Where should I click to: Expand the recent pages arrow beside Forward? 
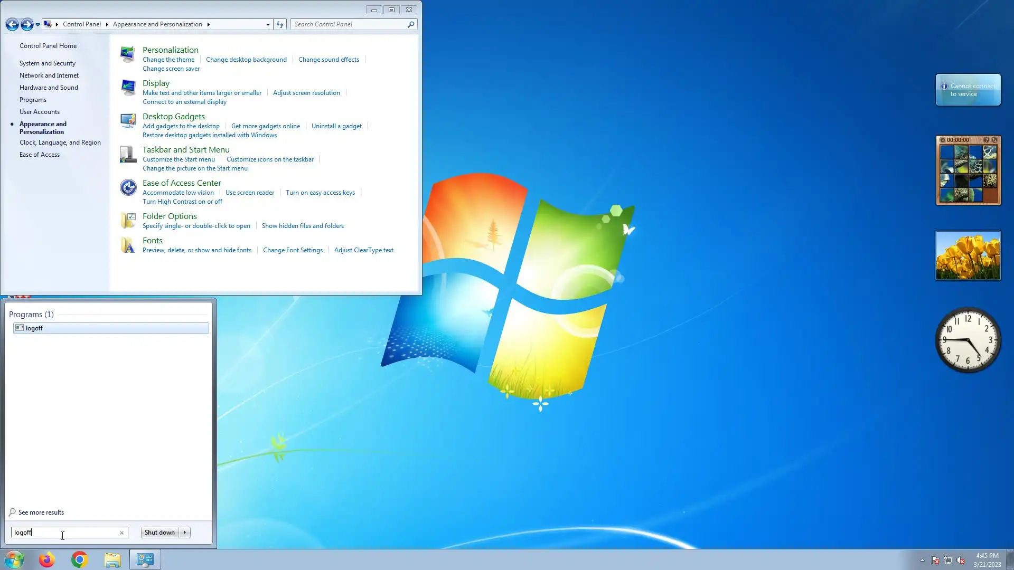coord(37,24)
